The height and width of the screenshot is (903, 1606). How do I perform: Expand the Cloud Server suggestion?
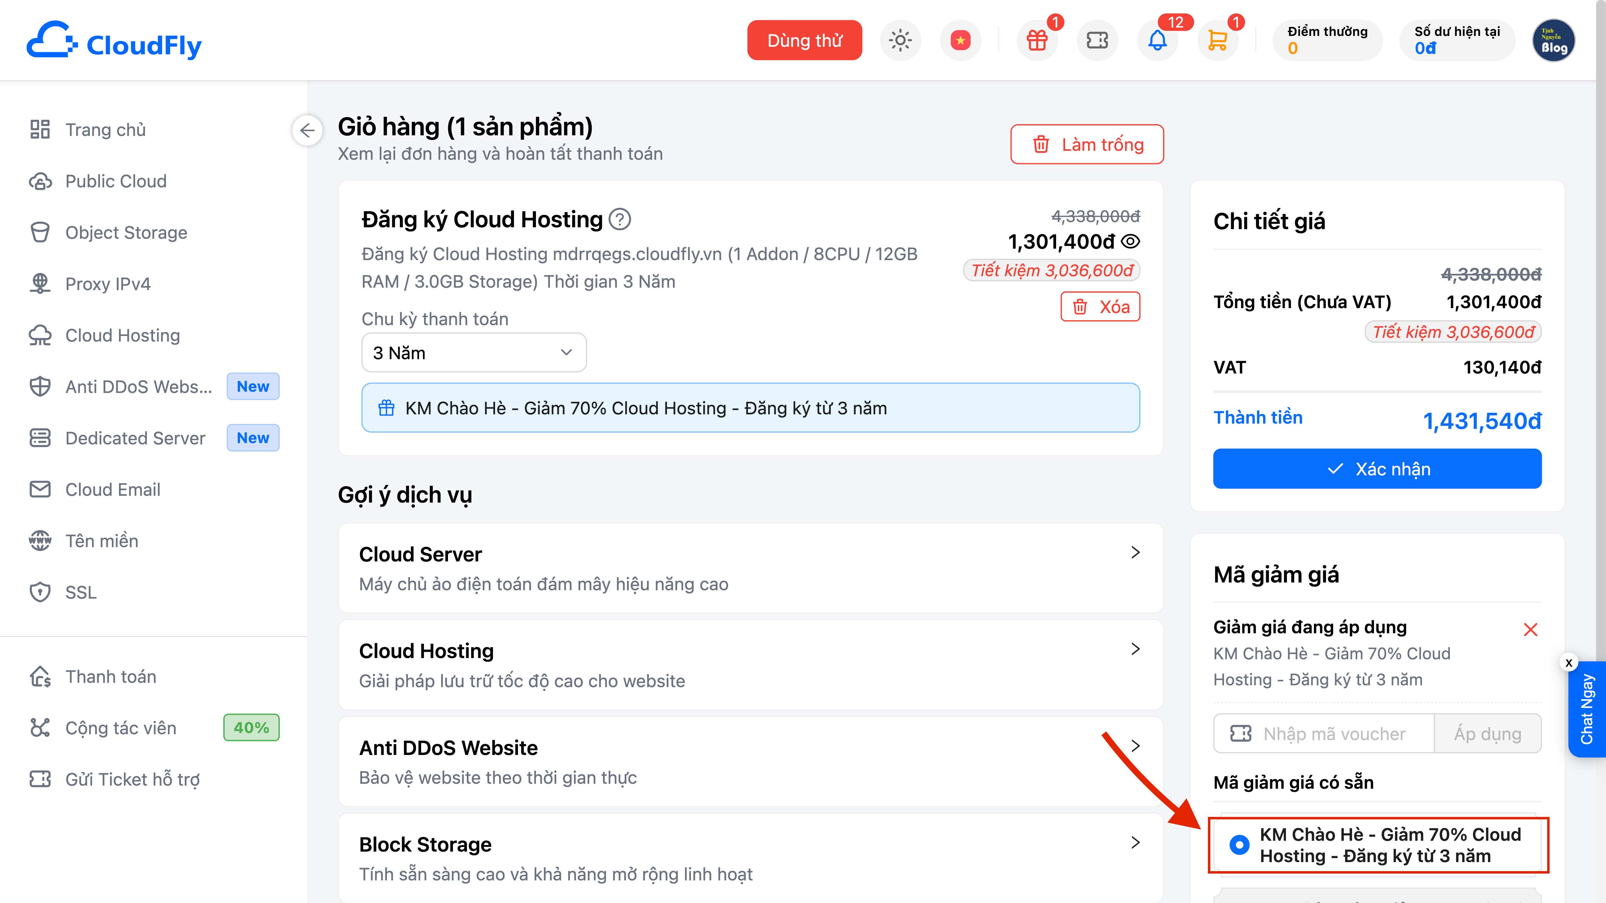click(751, 568)
